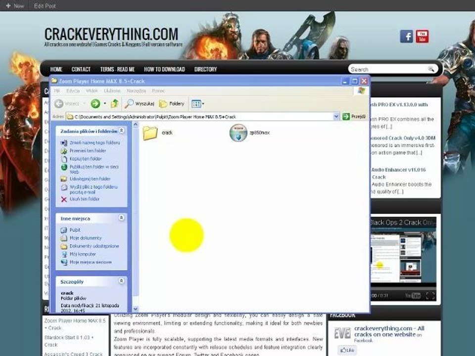
Task: Click the Facebook Like button
Action: click(347, 350)
